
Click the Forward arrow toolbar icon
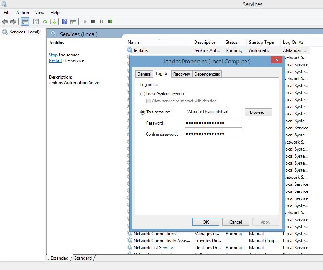(13, 22)
